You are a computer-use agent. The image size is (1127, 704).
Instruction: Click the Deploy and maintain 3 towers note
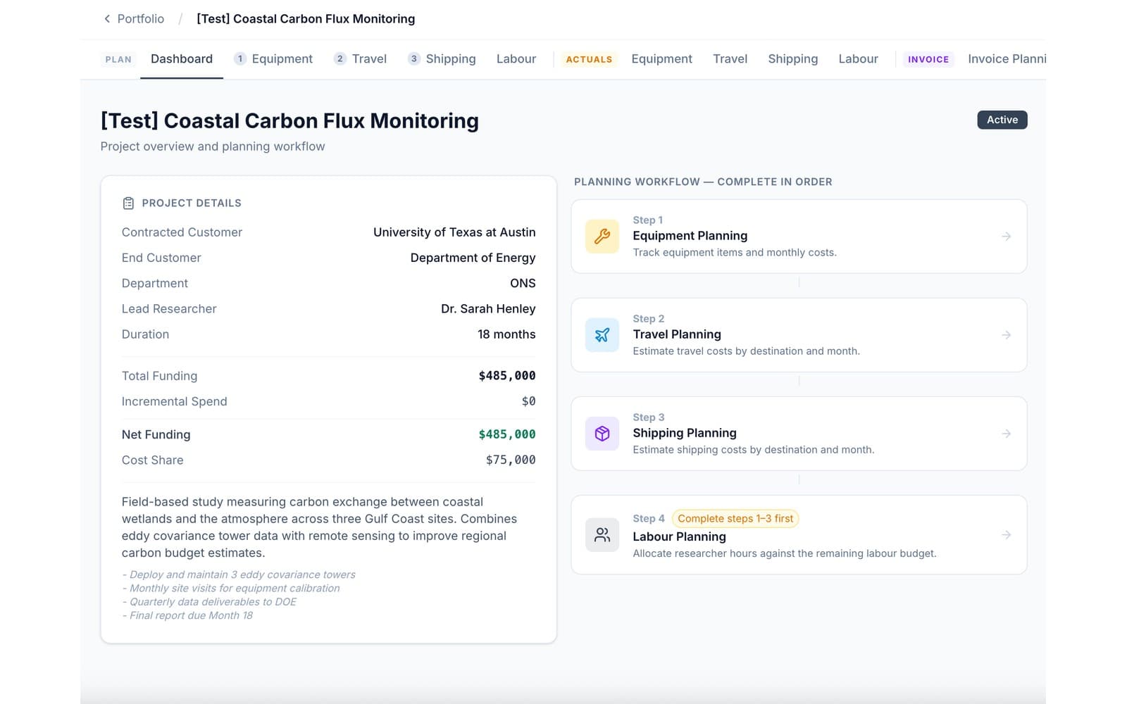click(x=239, y=575)
